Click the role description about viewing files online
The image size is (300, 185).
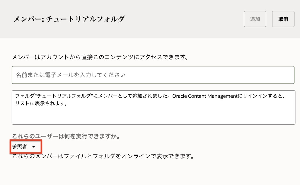click(103, 156)
